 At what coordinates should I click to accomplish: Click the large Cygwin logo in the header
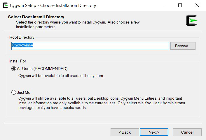click(192, 20)
